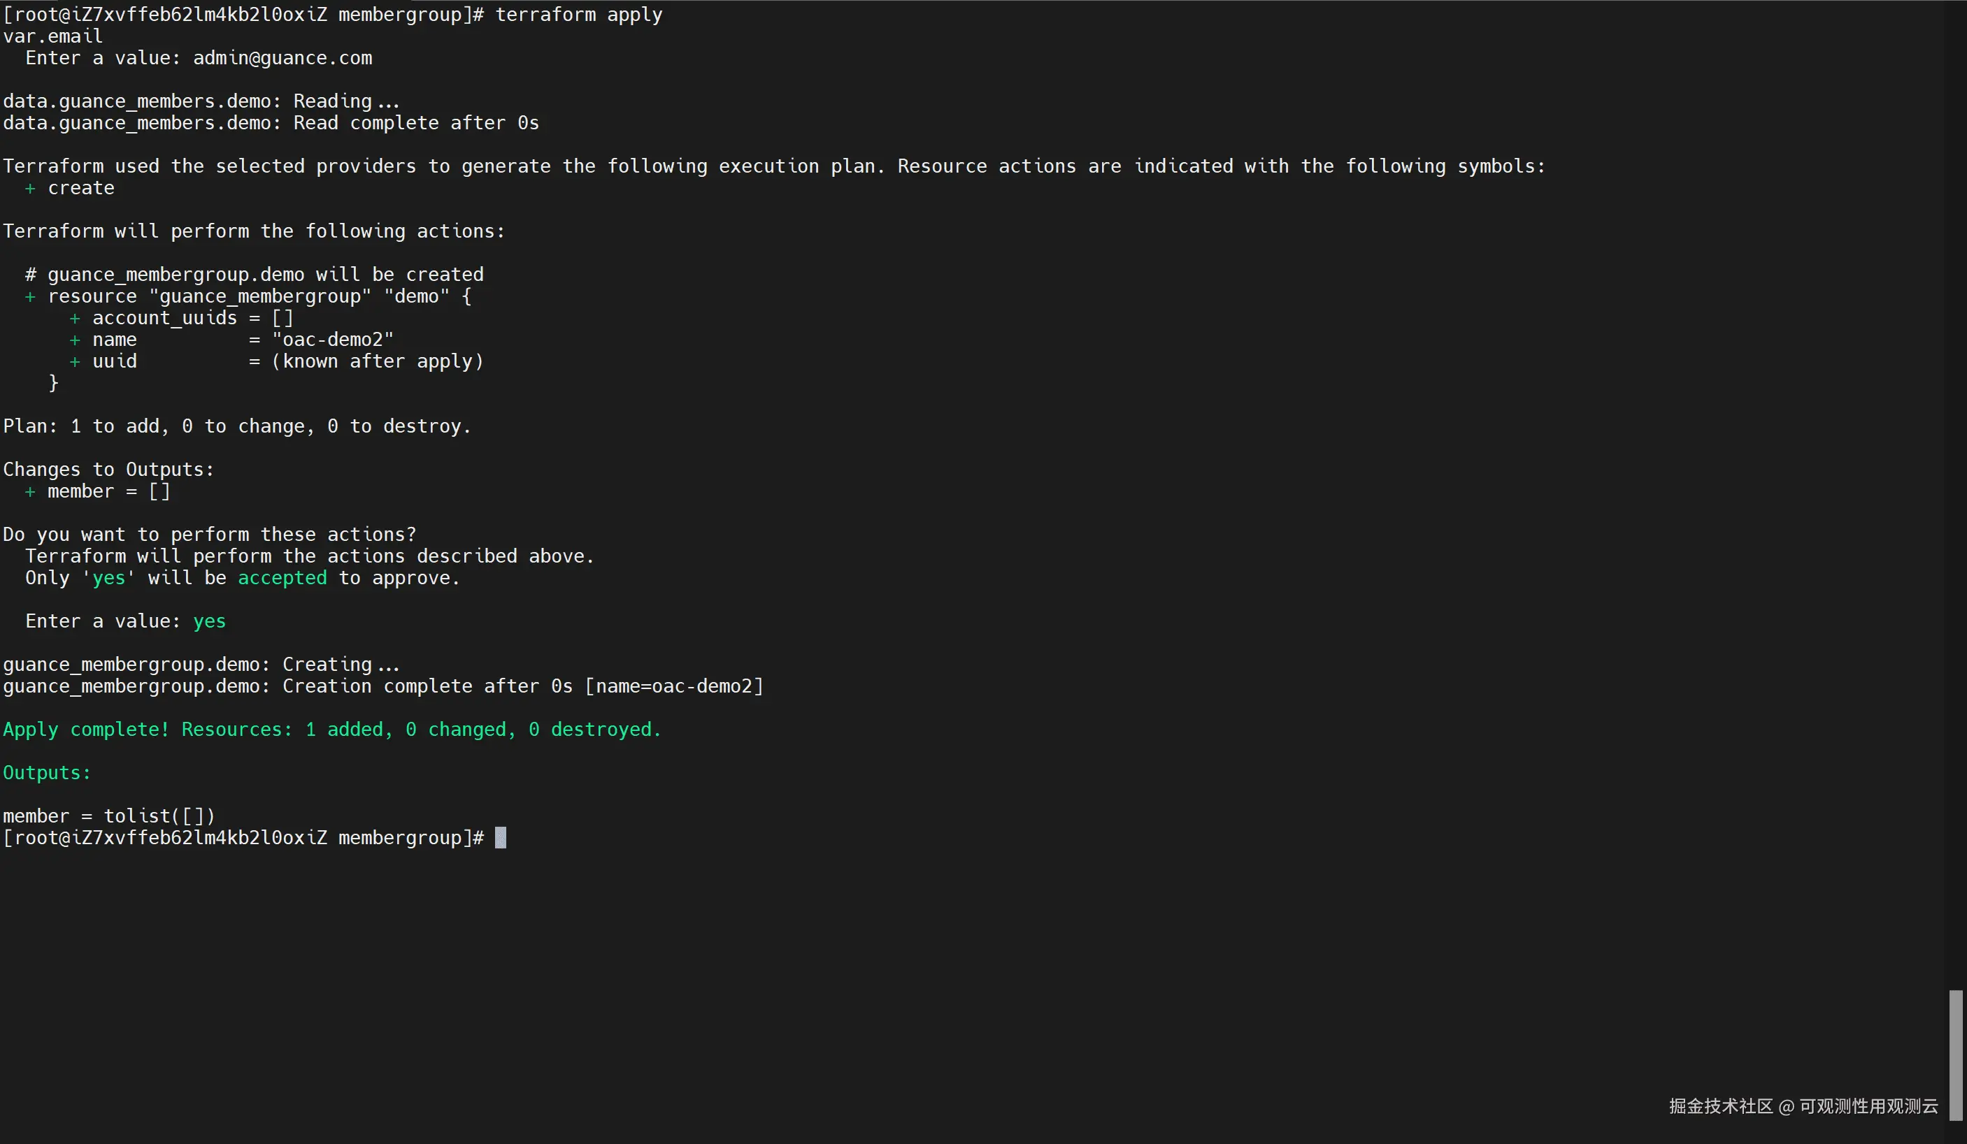Click the green 'yes' entered value
Image resolution: width=1967 pixels, height=1144 pixels.
point(209,621)
